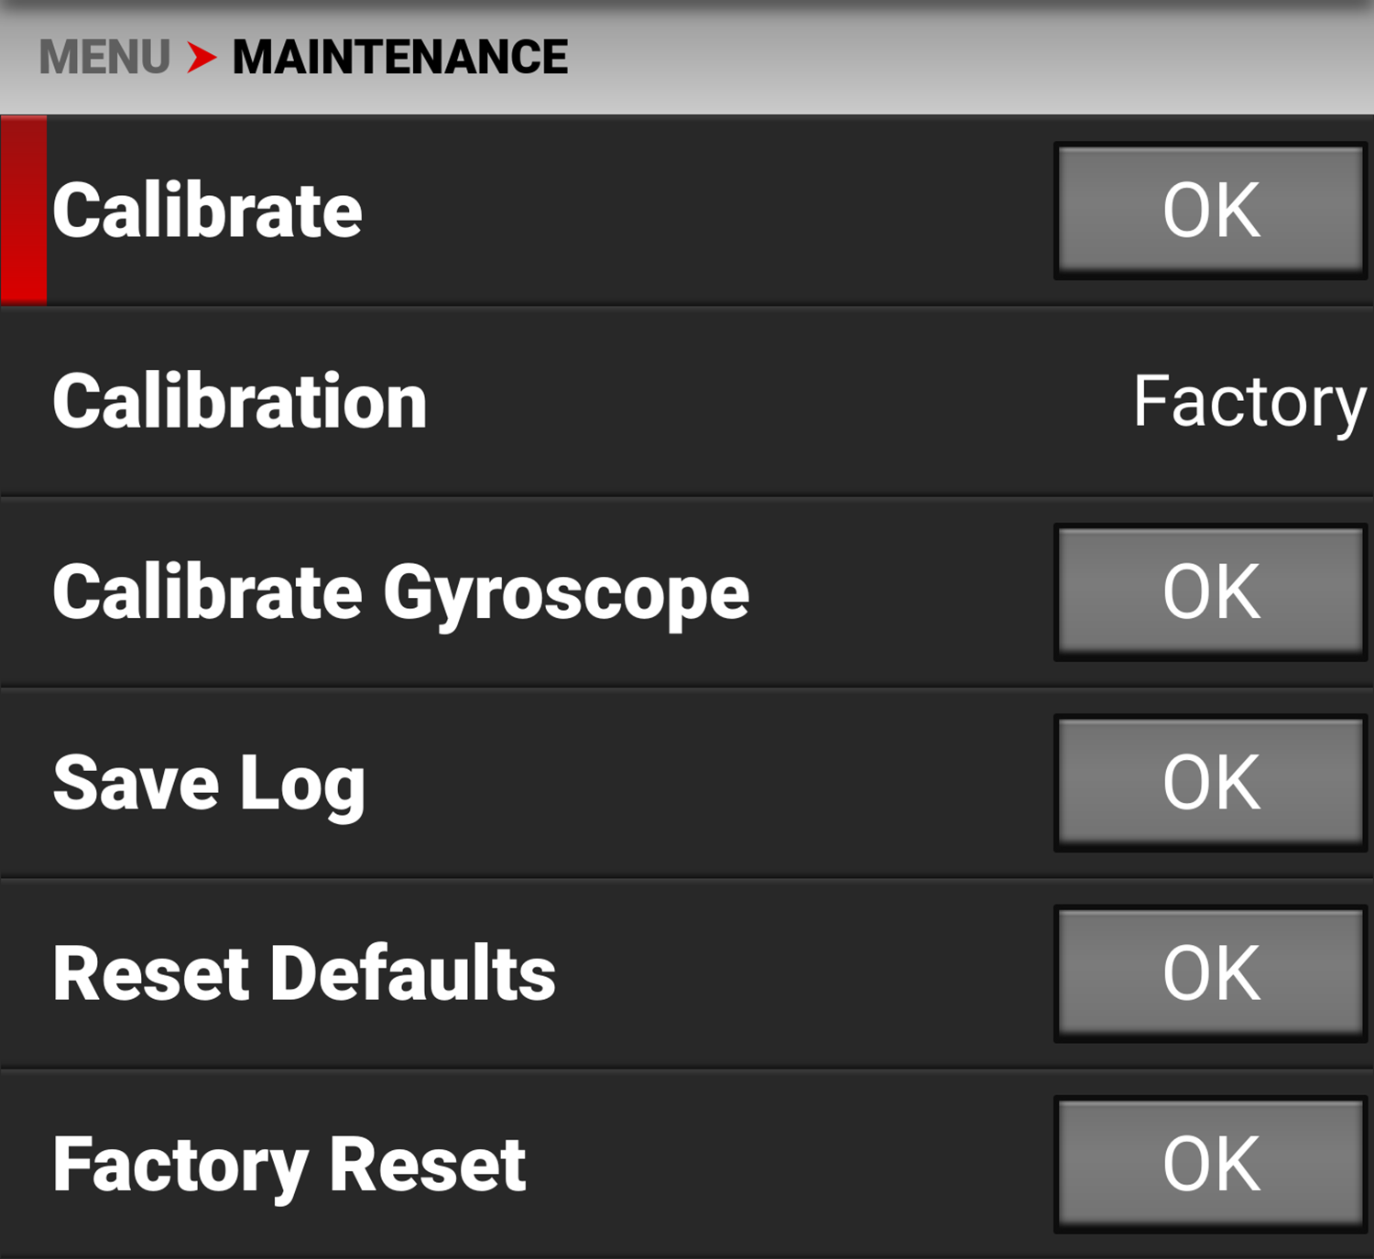Click empty space in the Save Log row
Screen dimensions: 1374x1259
pos(710,783)
